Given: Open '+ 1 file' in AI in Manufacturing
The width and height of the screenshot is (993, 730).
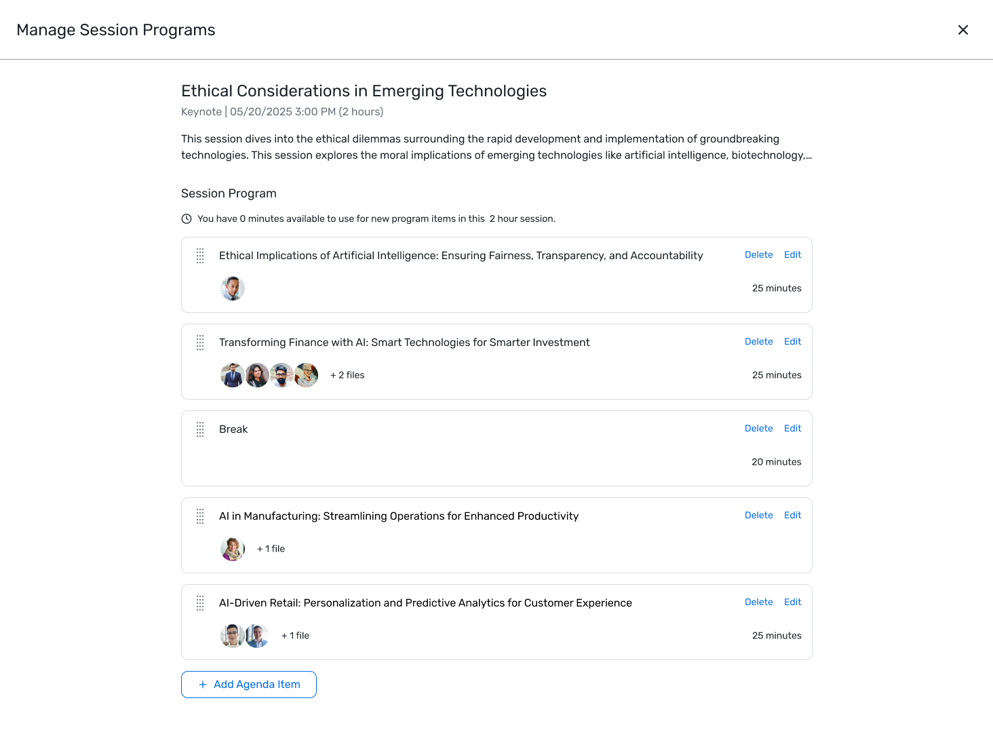Looking at the screenshot, I should click(x=271, y=549).
